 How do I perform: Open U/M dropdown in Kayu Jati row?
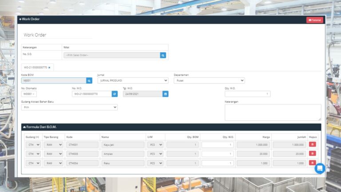tap(155, 145)
